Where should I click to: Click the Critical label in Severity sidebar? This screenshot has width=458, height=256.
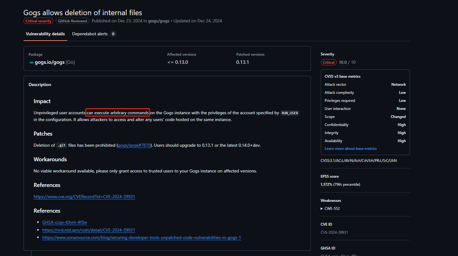329,63
